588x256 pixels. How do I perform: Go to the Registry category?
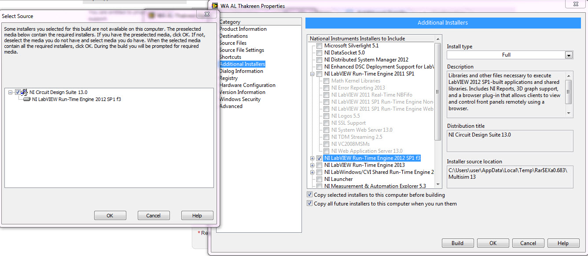pyautogui.click(x=228, y=78)
